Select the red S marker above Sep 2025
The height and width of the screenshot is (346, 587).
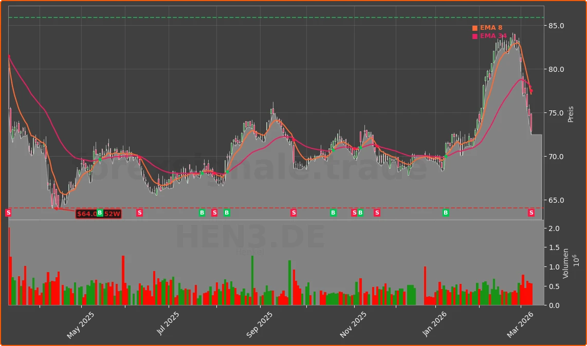pyautogui.click(x=293, y=213)
